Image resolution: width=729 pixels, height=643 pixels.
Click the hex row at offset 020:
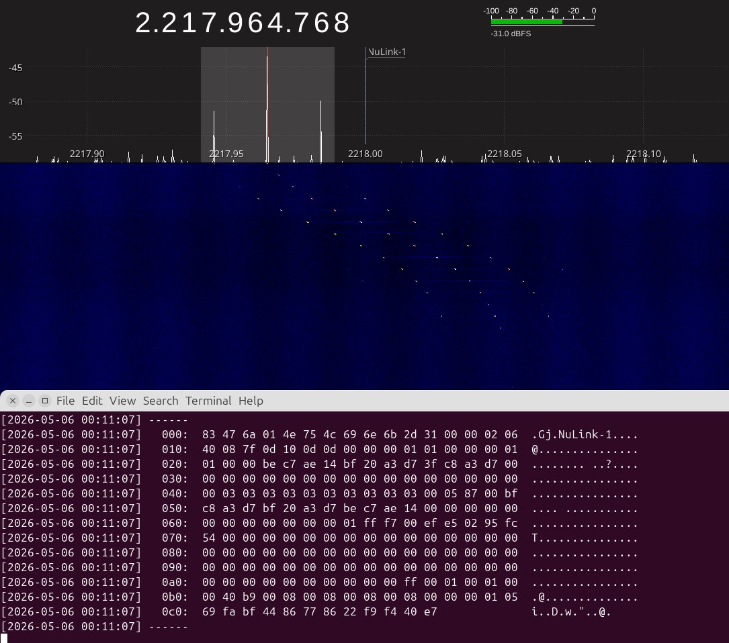[319, 464]
